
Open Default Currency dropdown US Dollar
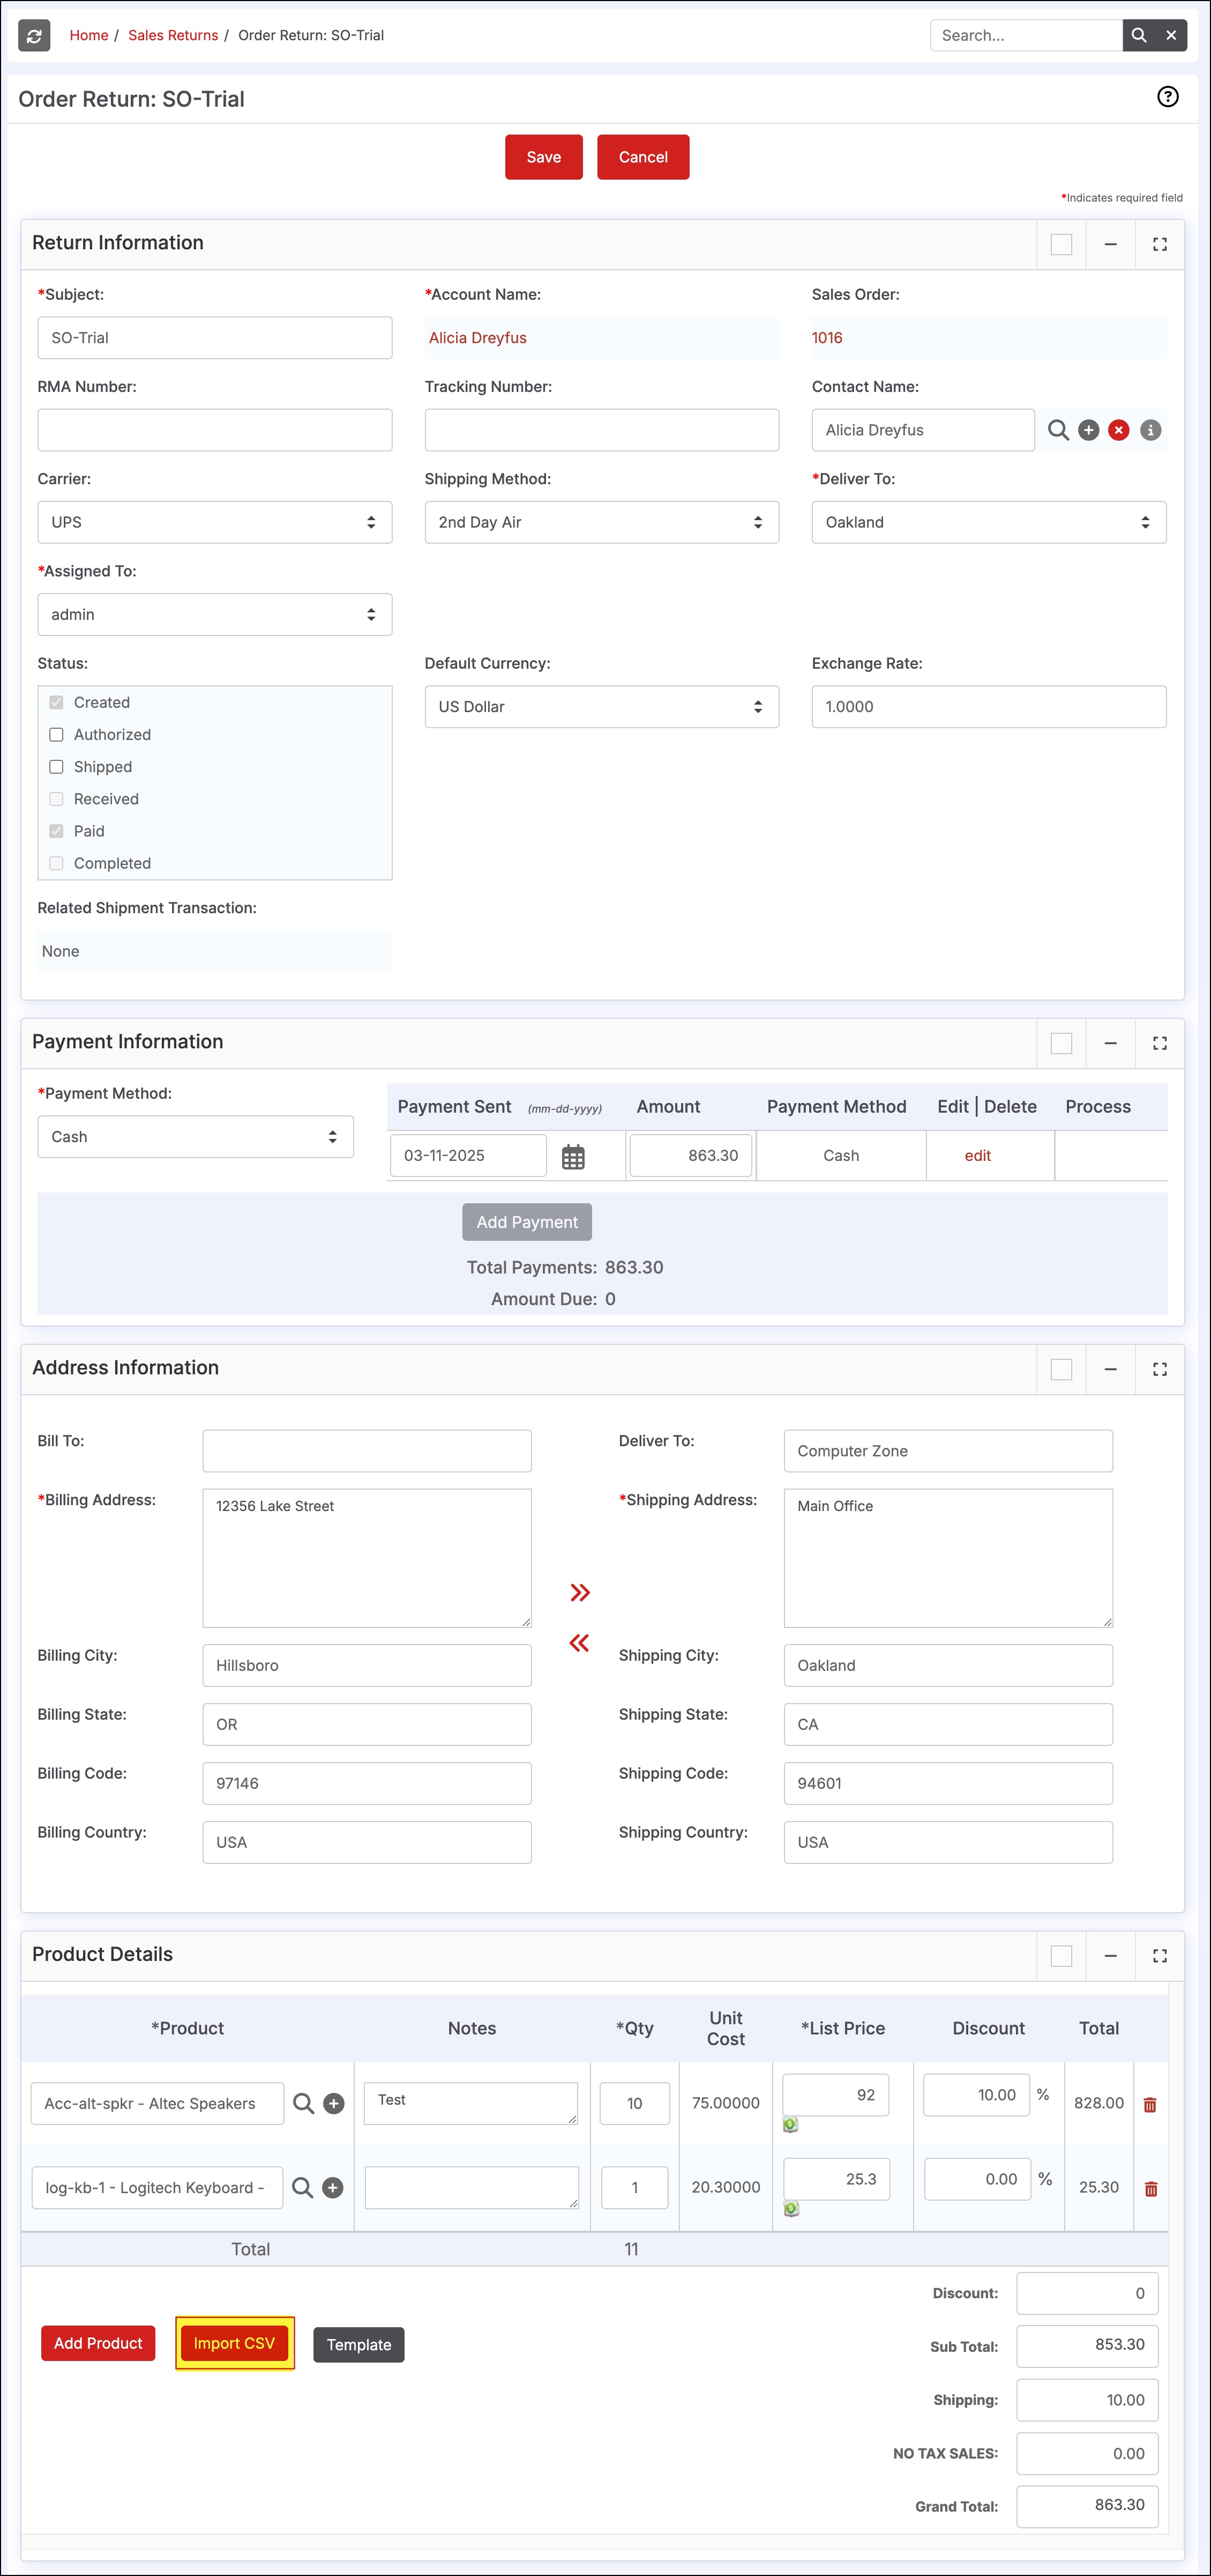point(602,707)
